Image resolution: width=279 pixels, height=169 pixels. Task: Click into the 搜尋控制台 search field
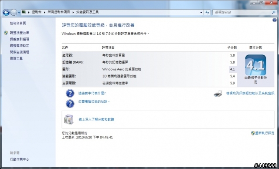coord(242,12)
